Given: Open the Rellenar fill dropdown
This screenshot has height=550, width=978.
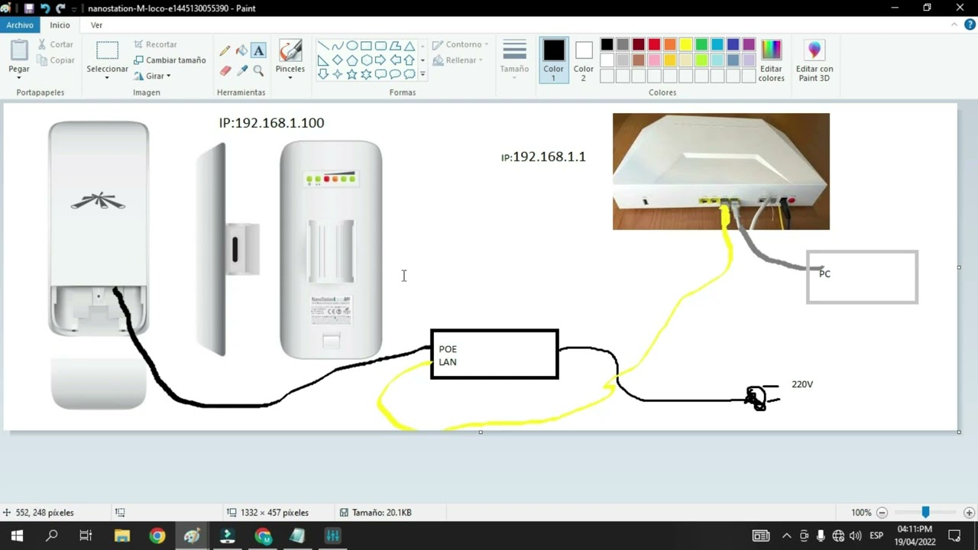Looking at the screenshot, I should pos(458,60).
